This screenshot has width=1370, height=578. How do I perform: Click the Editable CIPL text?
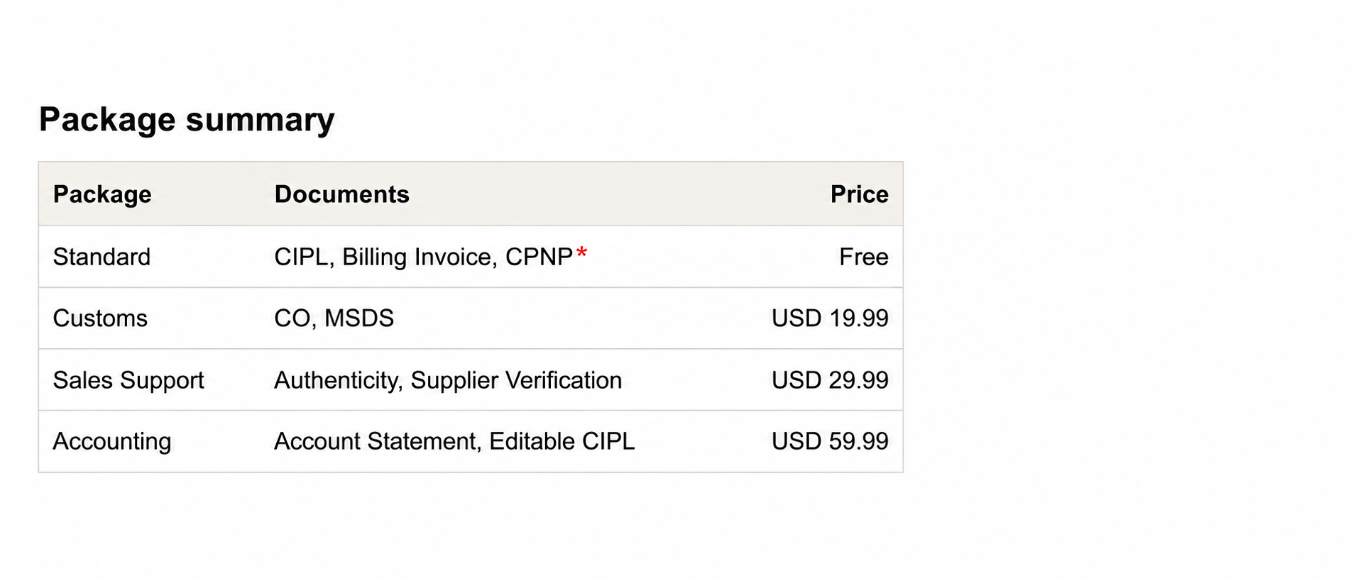[x=562, y=441]
